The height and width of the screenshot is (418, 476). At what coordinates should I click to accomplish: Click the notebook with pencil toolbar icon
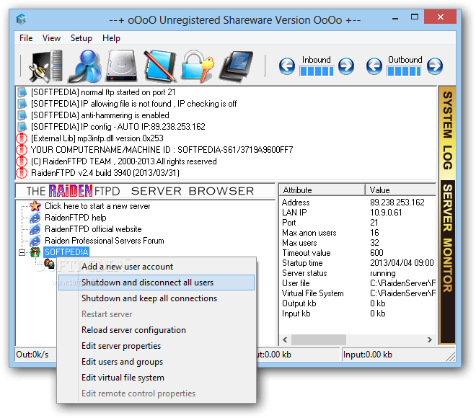[160, 66]
